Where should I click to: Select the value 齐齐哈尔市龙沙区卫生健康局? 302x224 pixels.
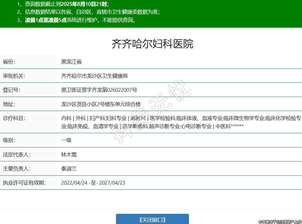(94, 76)
